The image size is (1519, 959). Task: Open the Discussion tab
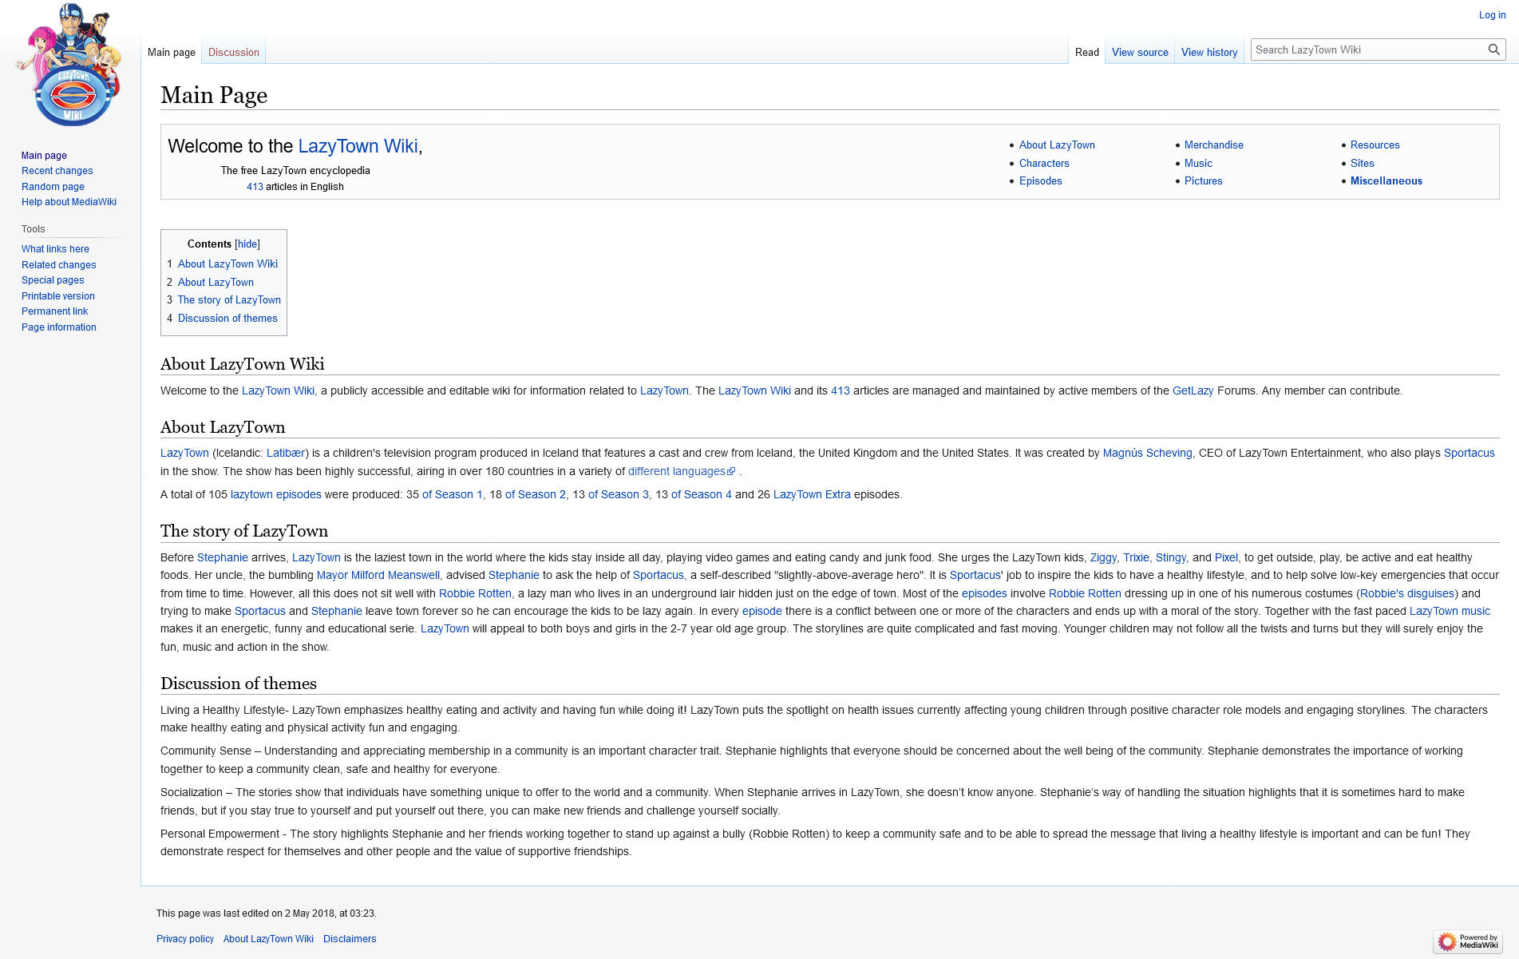click(x=233, y=53)
